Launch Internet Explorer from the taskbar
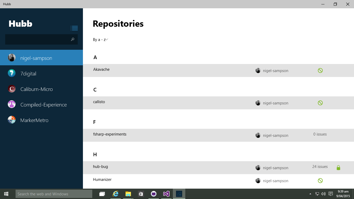Viewport: 354px width, 199px height. (x=115, y=194)
